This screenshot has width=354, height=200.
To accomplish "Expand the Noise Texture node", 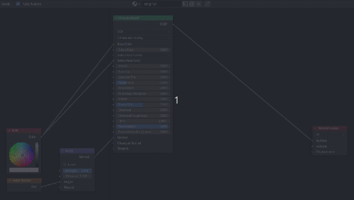I will tap(10, 181).
